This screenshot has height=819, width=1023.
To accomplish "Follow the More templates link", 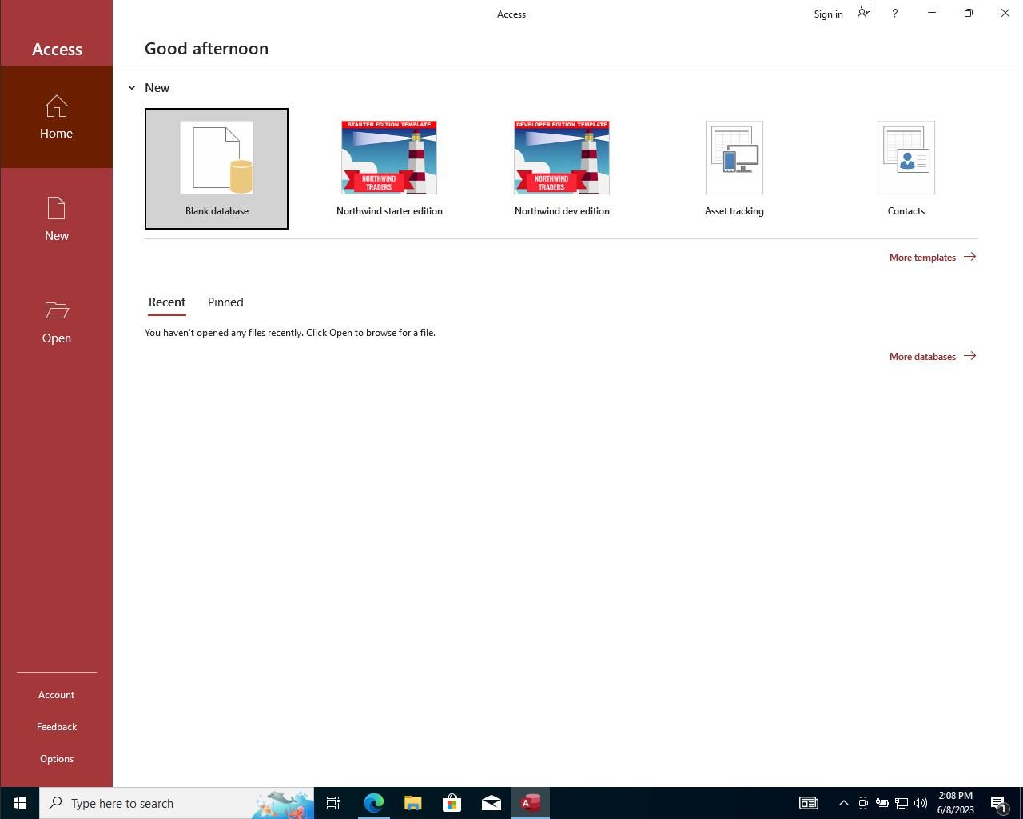I will point(932,257).
